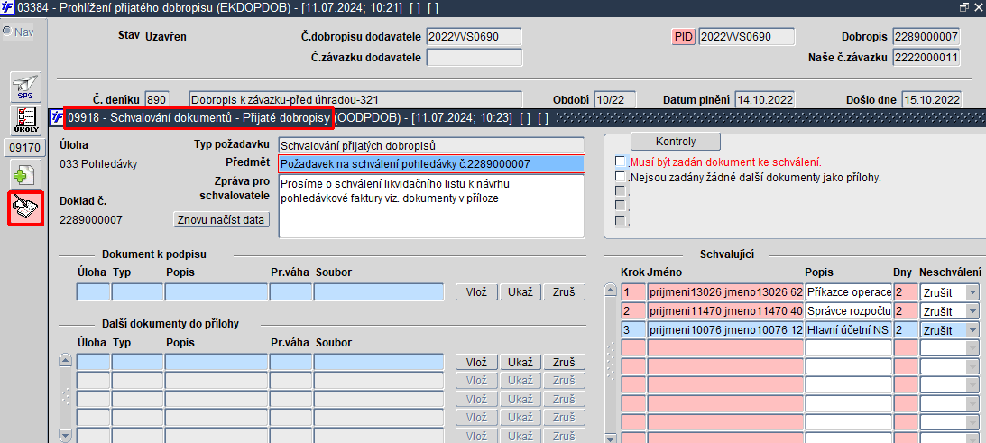Click the Datum plnění field 14.10.2022

click(765, 99)
